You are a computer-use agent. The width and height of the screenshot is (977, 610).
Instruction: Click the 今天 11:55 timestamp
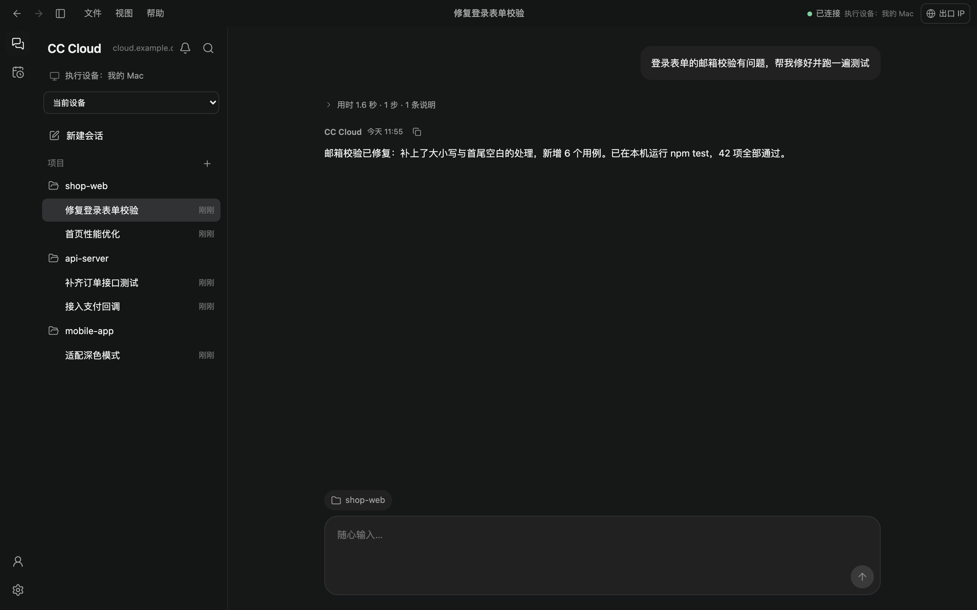(x=385, y=132)
